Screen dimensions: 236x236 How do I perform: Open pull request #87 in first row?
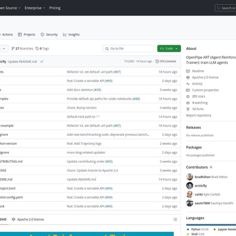coord(117,72)
